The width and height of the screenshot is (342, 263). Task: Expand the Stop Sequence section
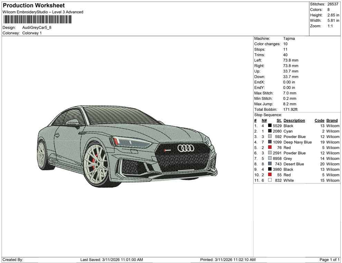(269, 115)
